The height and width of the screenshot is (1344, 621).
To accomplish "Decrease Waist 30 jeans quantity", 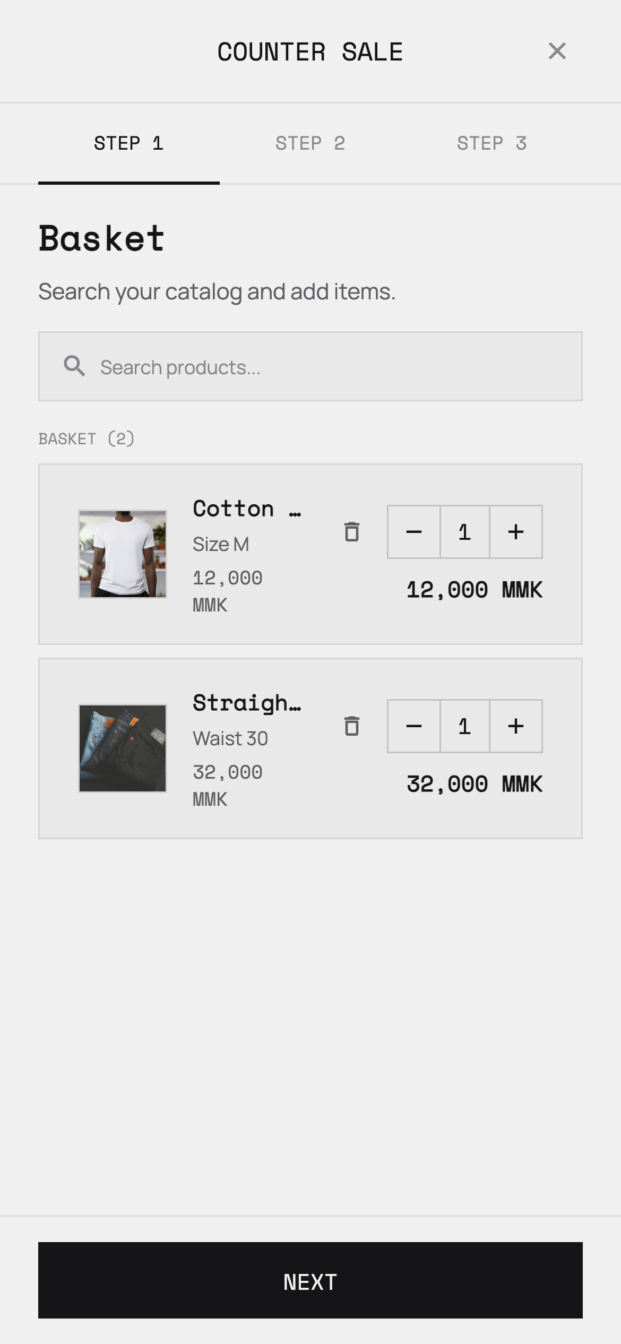I will coord(414,726).
